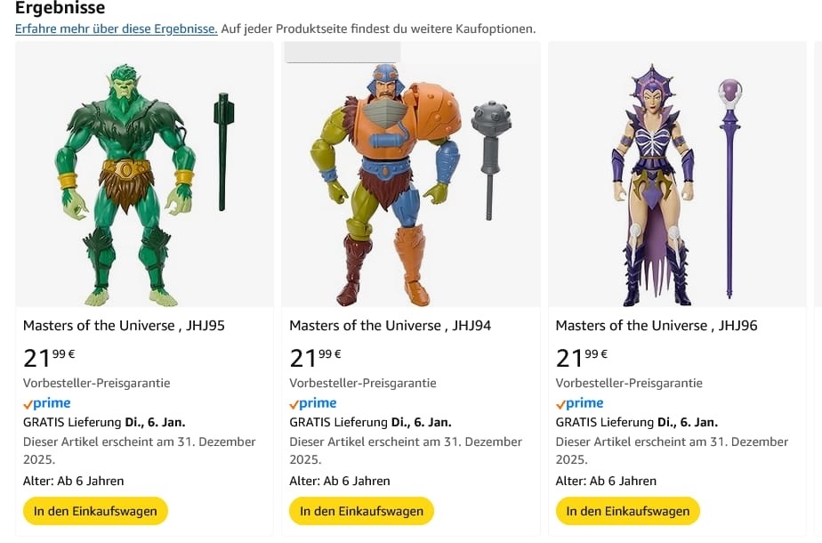
Task: Click 21,99 € price of JHJ95
Action: click(49, 358)
